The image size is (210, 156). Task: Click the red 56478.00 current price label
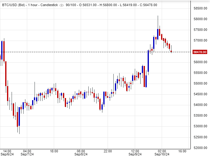coord(200,52)
